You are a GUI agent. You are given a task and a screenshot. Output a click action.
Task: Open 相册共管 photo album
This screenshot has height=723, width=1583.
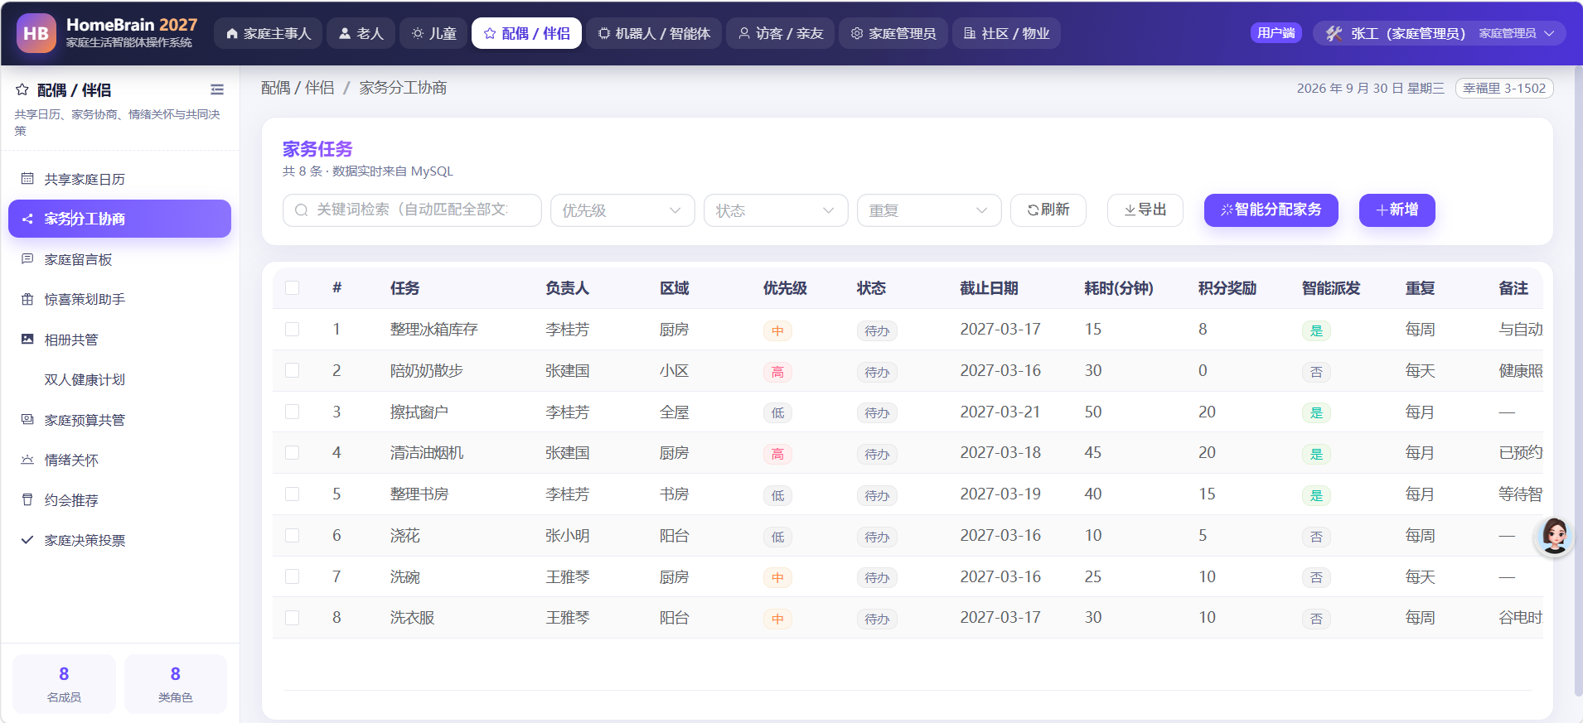119,340
